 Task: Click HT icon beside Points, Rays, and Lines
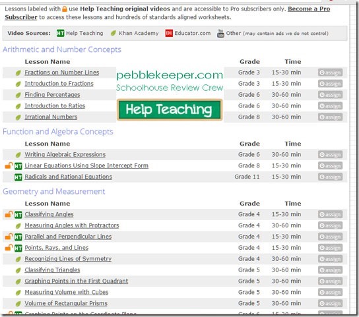tap(18, 248)
